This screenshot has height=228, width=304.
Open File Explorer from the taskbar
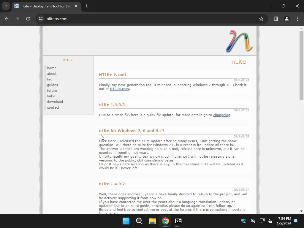pyautogui.click(x=152, y=221)
